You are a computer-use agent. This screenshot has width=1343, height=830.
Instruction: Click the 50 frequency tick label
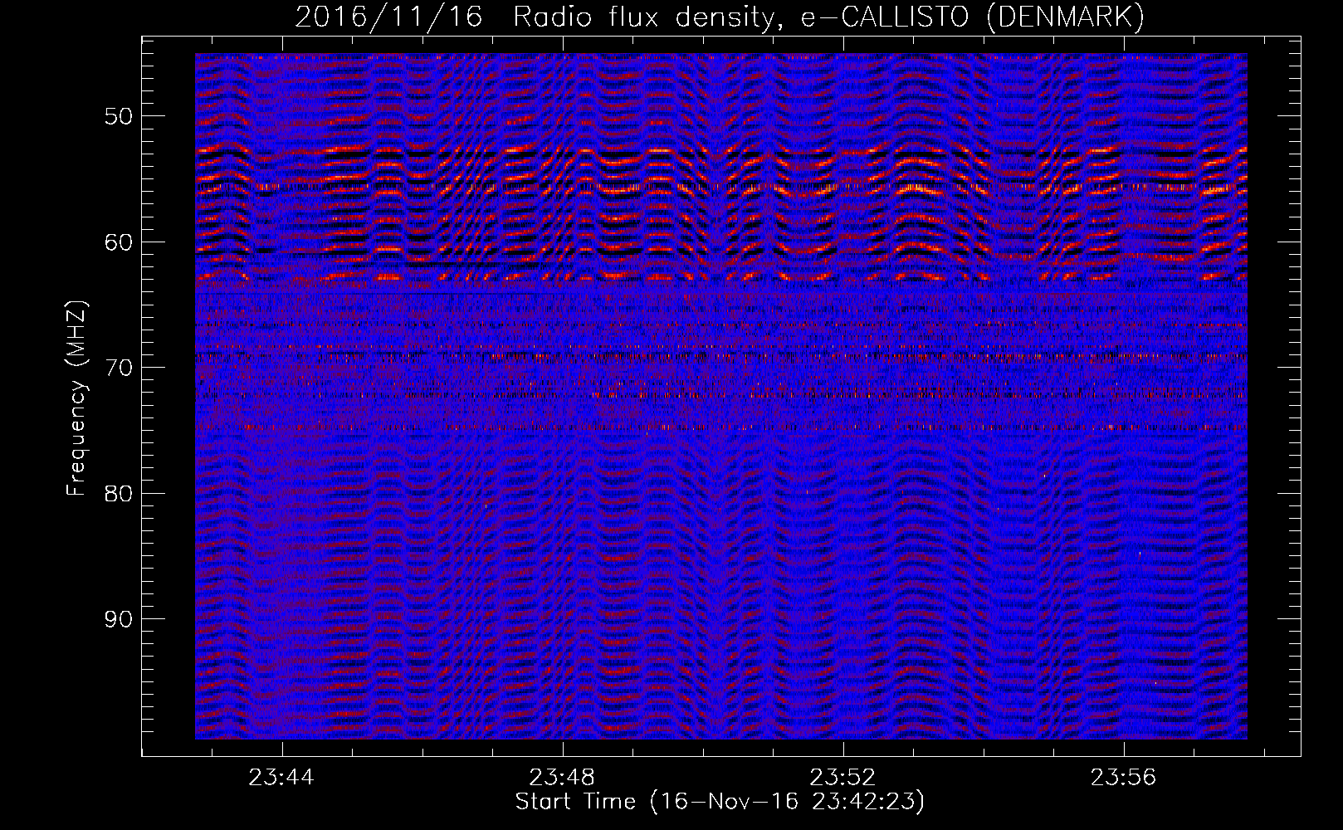pos(119,115)
